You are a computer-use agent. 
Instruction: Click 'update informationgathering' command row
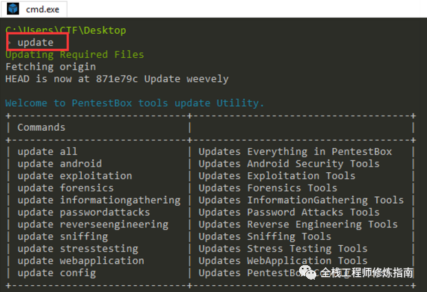point(99,200)
